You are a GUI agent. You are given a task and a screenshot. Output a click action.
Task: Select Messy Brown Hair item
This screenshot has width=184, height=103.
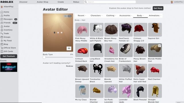(140, 50)
